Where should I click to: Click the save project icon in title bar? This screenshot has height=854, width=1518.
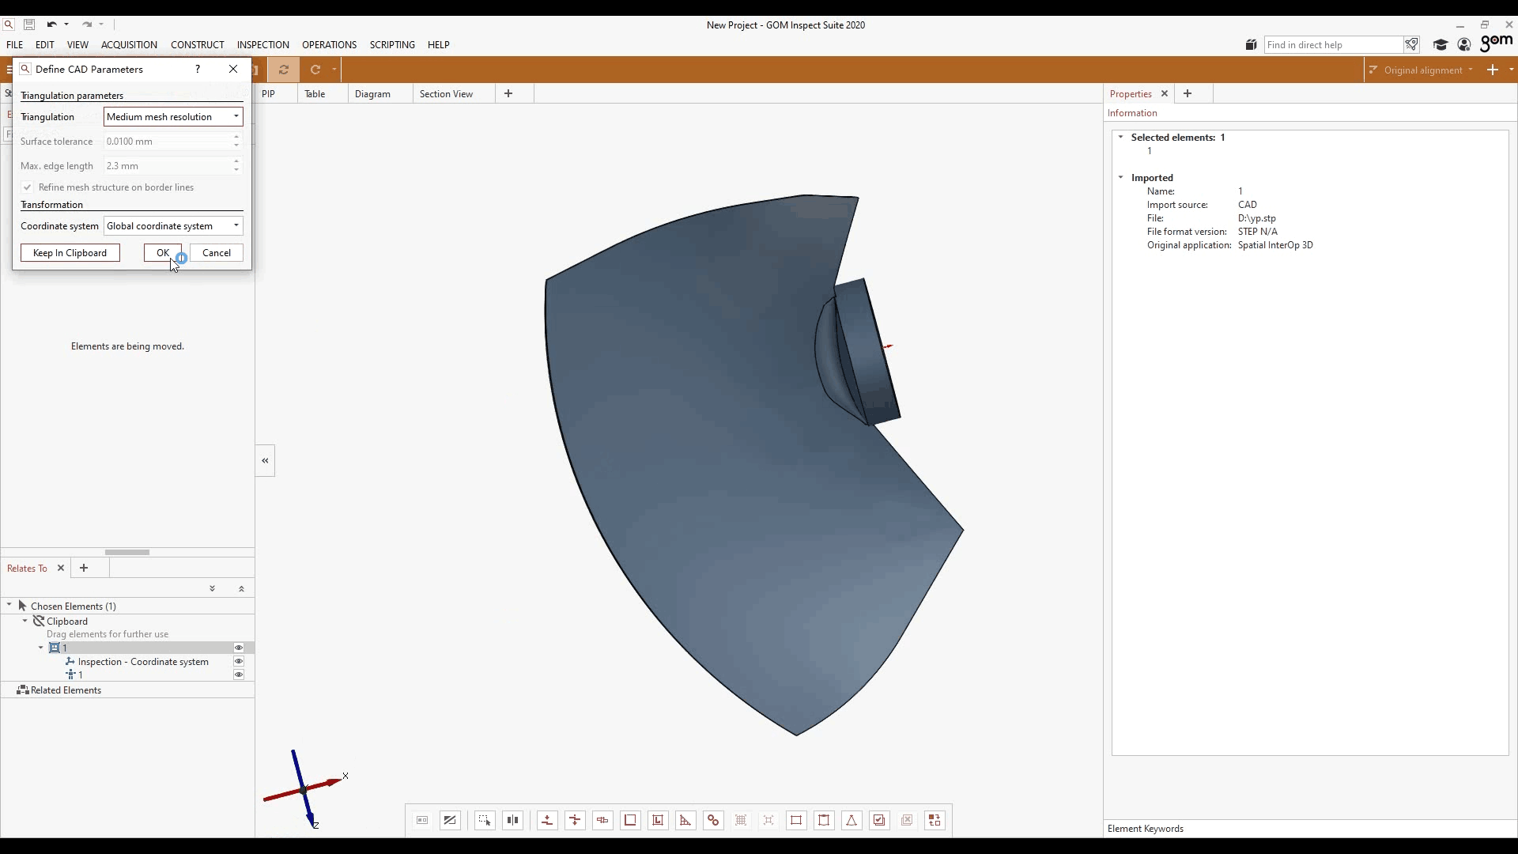click(29, 25)
